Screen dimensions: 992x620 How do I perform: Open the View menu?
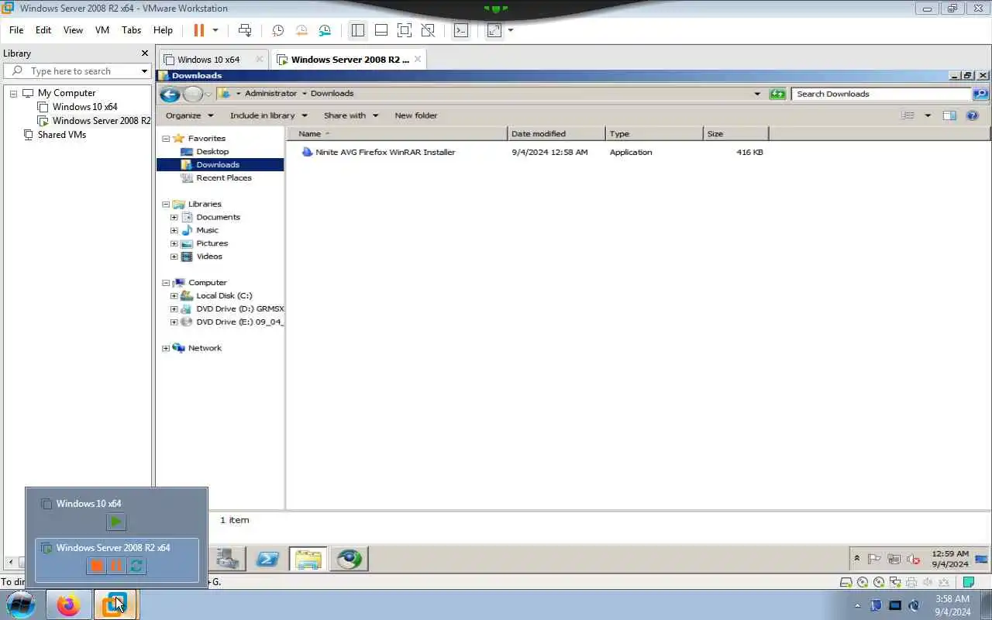tap(73, 30)
